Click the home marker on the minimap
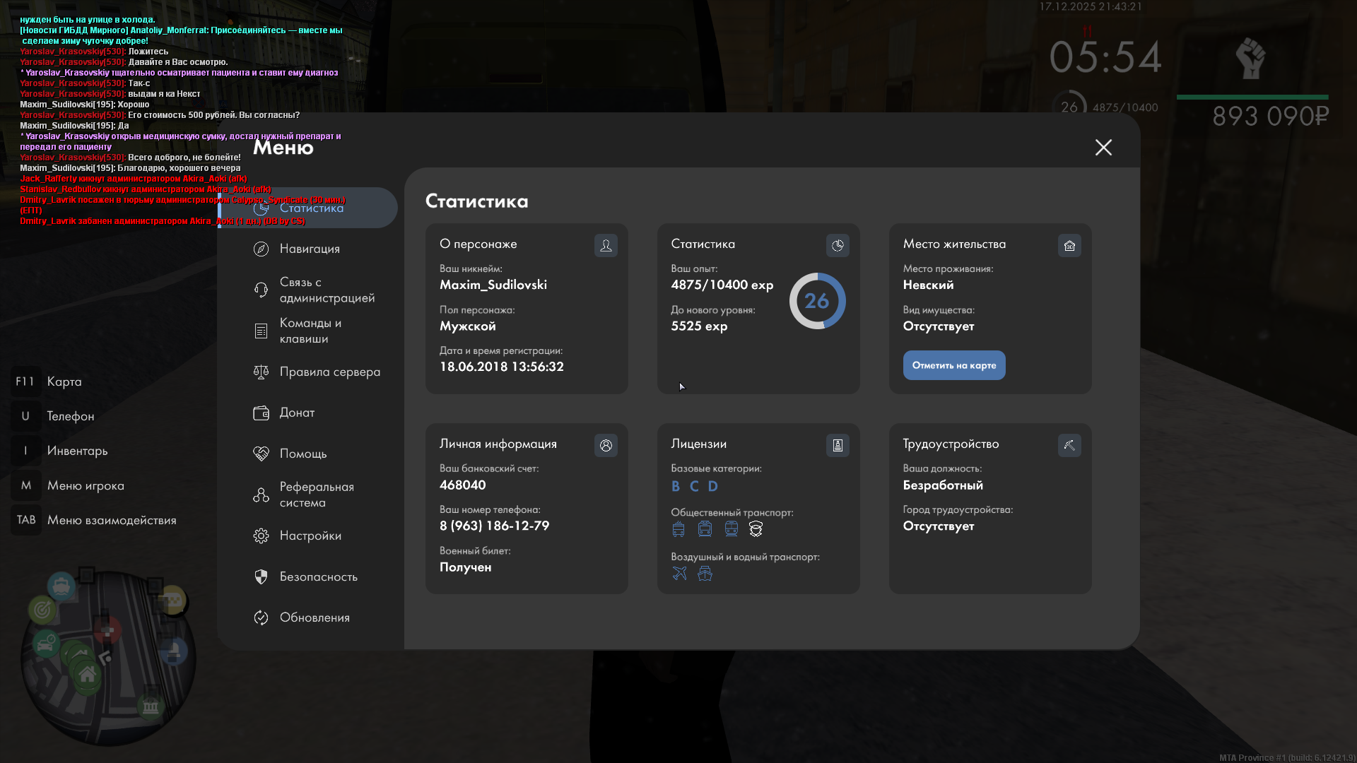Image resolution: width=1357 pixels, height=763 pixels. (x=88, y=675)
